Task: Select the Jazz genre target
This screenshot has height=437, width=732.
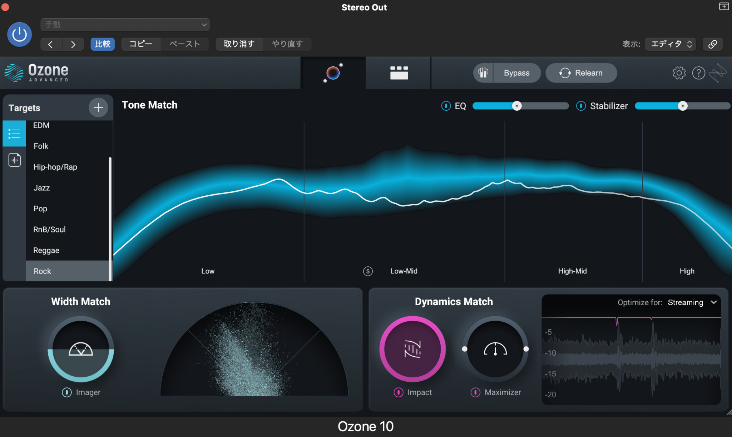Action: pos(41,188)
